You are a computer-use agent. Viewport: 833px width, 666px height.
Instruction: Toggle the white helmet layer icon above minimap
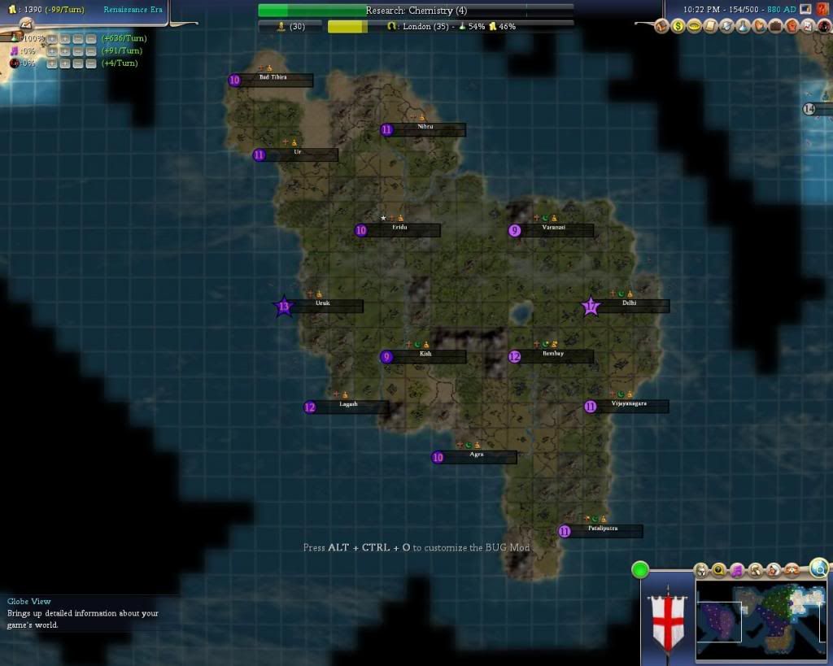pos(701,570)
